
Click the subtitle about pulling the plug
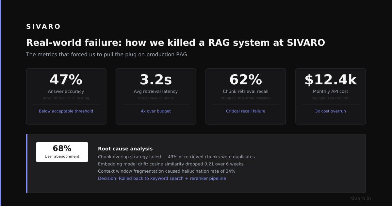click(x=106, y=54)
